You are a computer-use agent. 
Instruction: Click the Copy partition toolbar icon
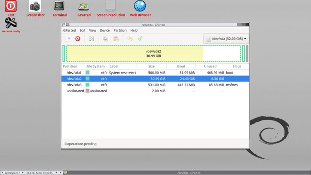[x=105, y=39]
